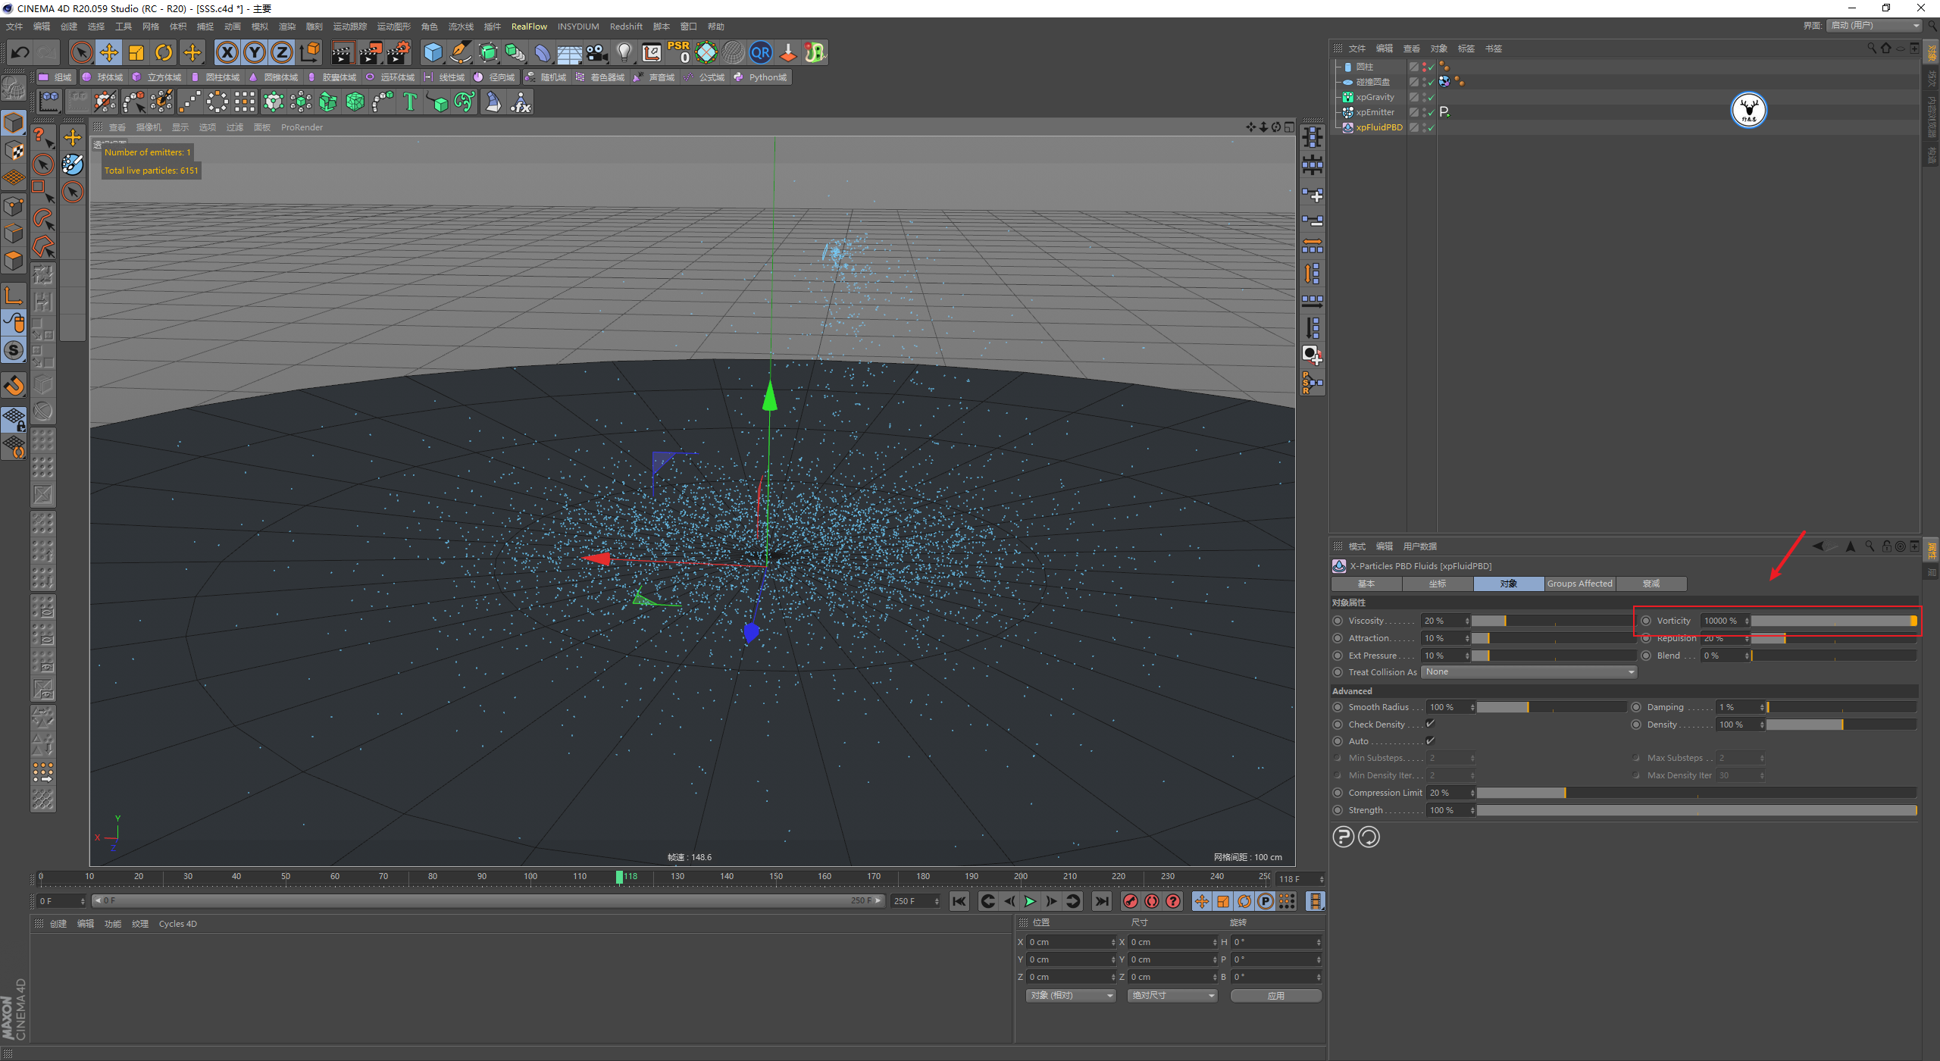Add a Cube primitive object
This screenshot has width=1940, height=1061.
click(433, 52)
